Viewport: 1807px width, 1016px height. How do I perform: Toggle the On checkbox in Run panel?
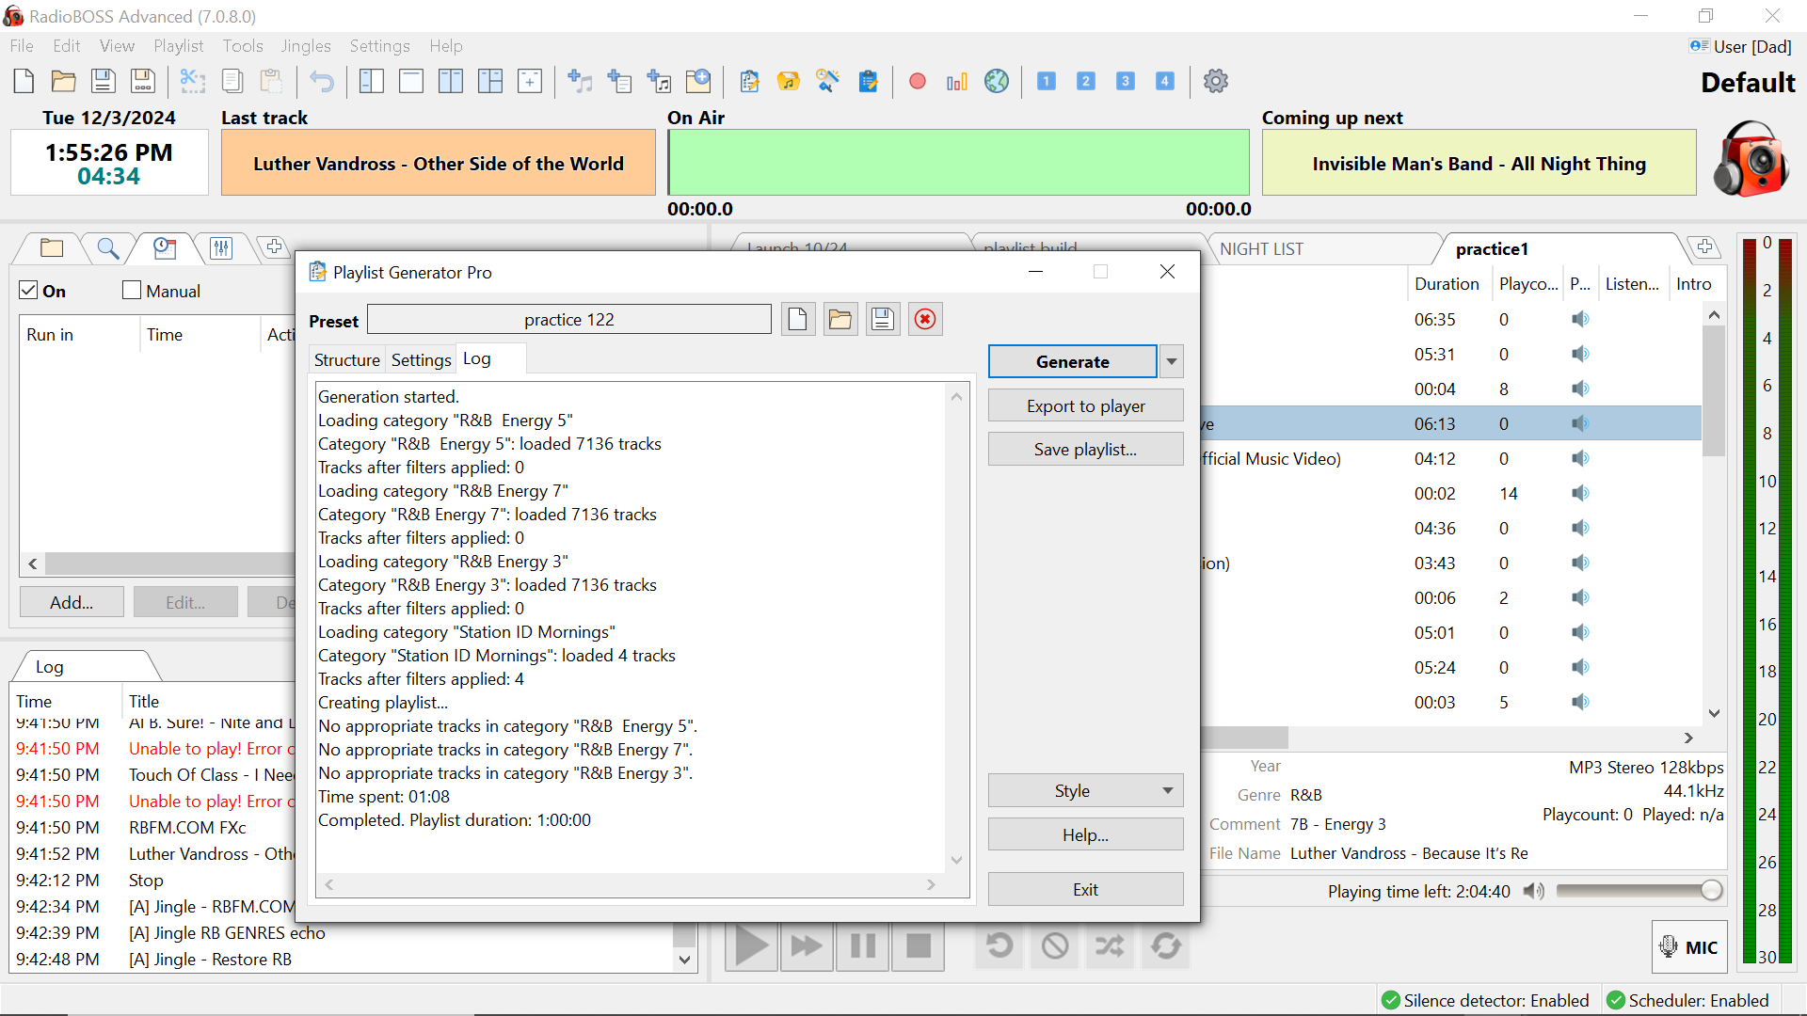30,291
